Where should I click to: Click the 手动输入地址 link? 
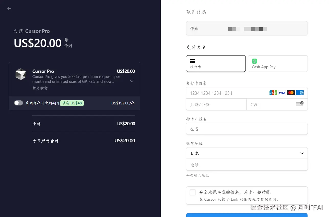click(x=198, y=175)
